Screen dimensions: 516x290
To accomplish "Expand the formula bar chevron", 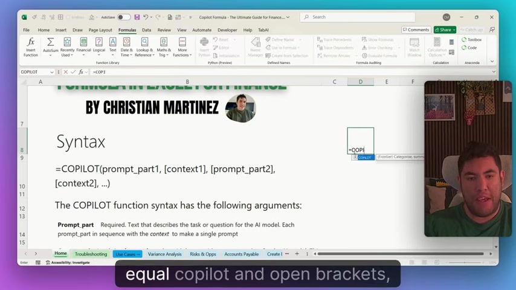I will tap(494, 72).
